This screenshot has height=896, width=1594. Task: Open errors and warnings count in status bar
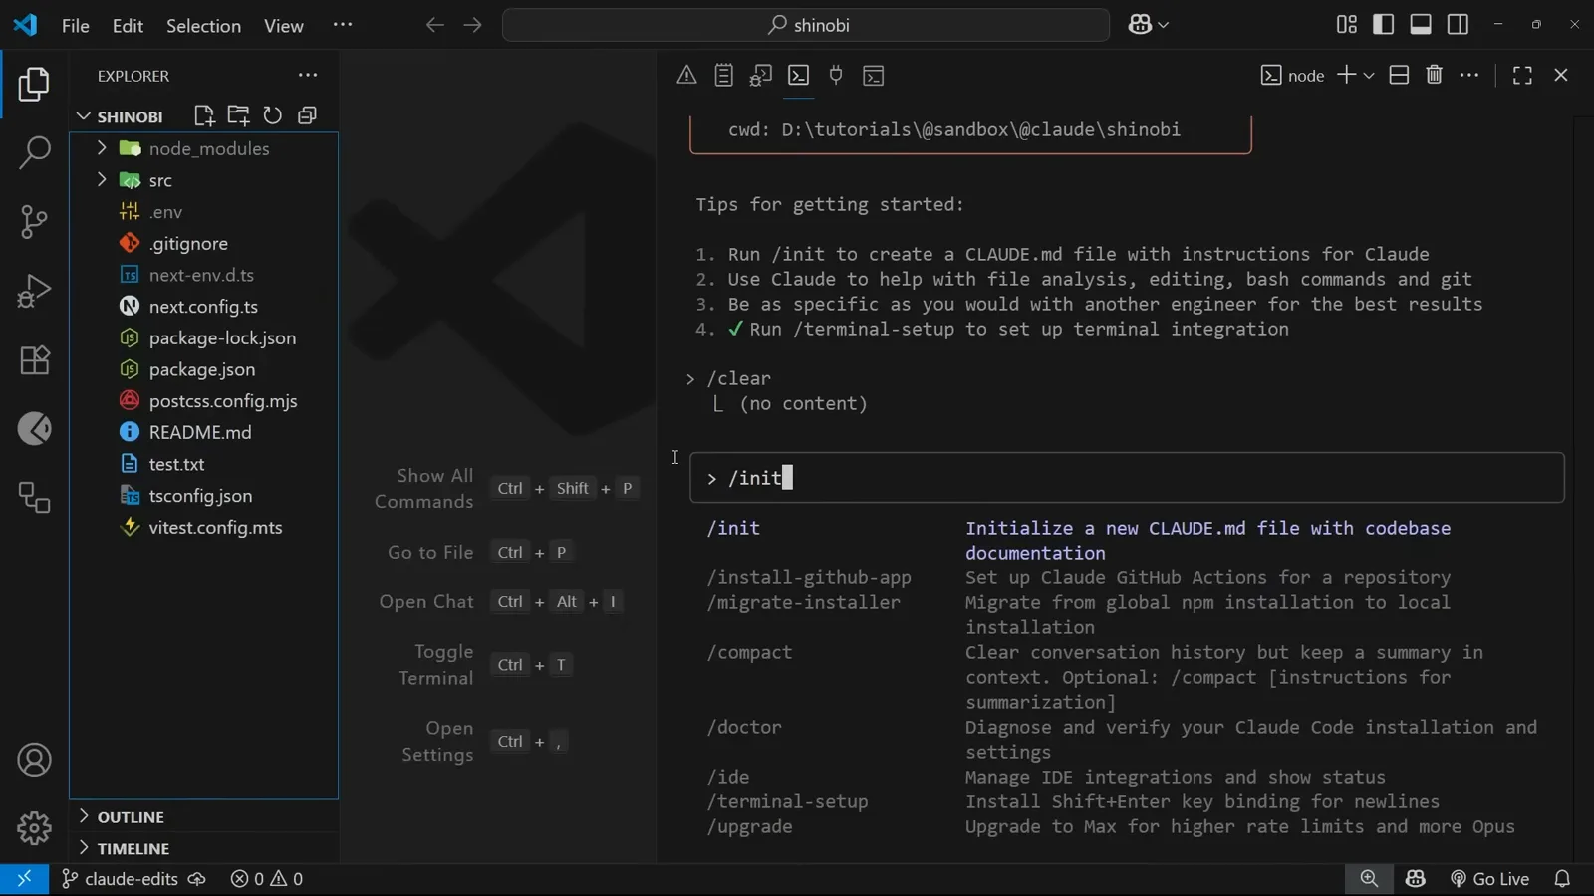(267, 879)
